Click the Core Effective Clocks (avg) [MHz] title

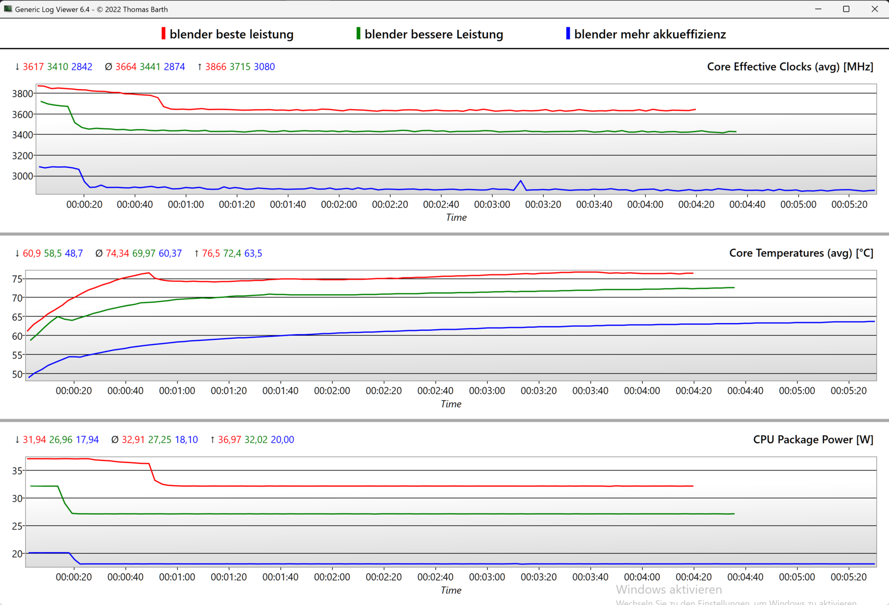[790, 67]
